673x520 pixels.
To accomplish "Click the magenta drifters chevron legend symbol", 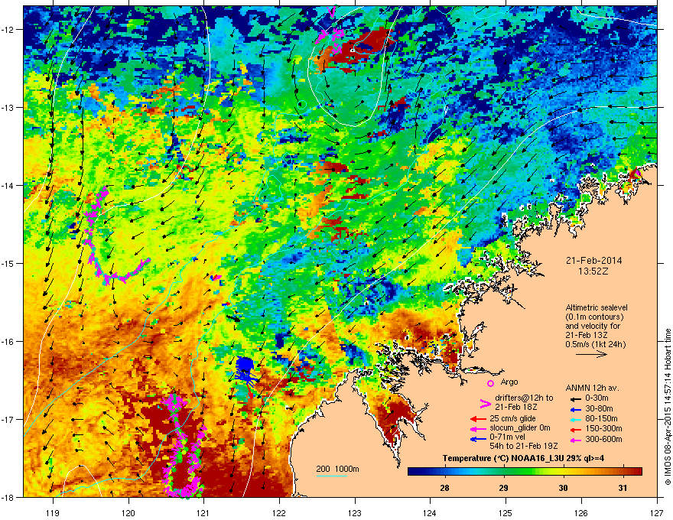I will coord(485,403).
